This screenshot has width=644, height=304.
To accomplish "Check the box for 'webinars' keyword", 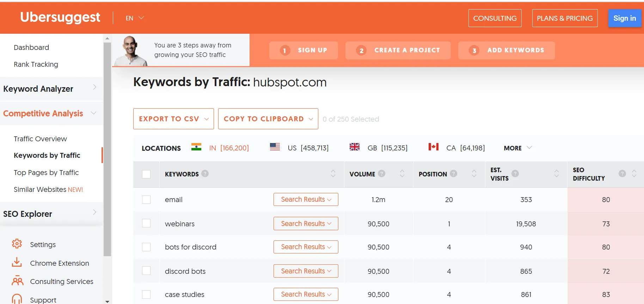I will (x=146, y=224).
